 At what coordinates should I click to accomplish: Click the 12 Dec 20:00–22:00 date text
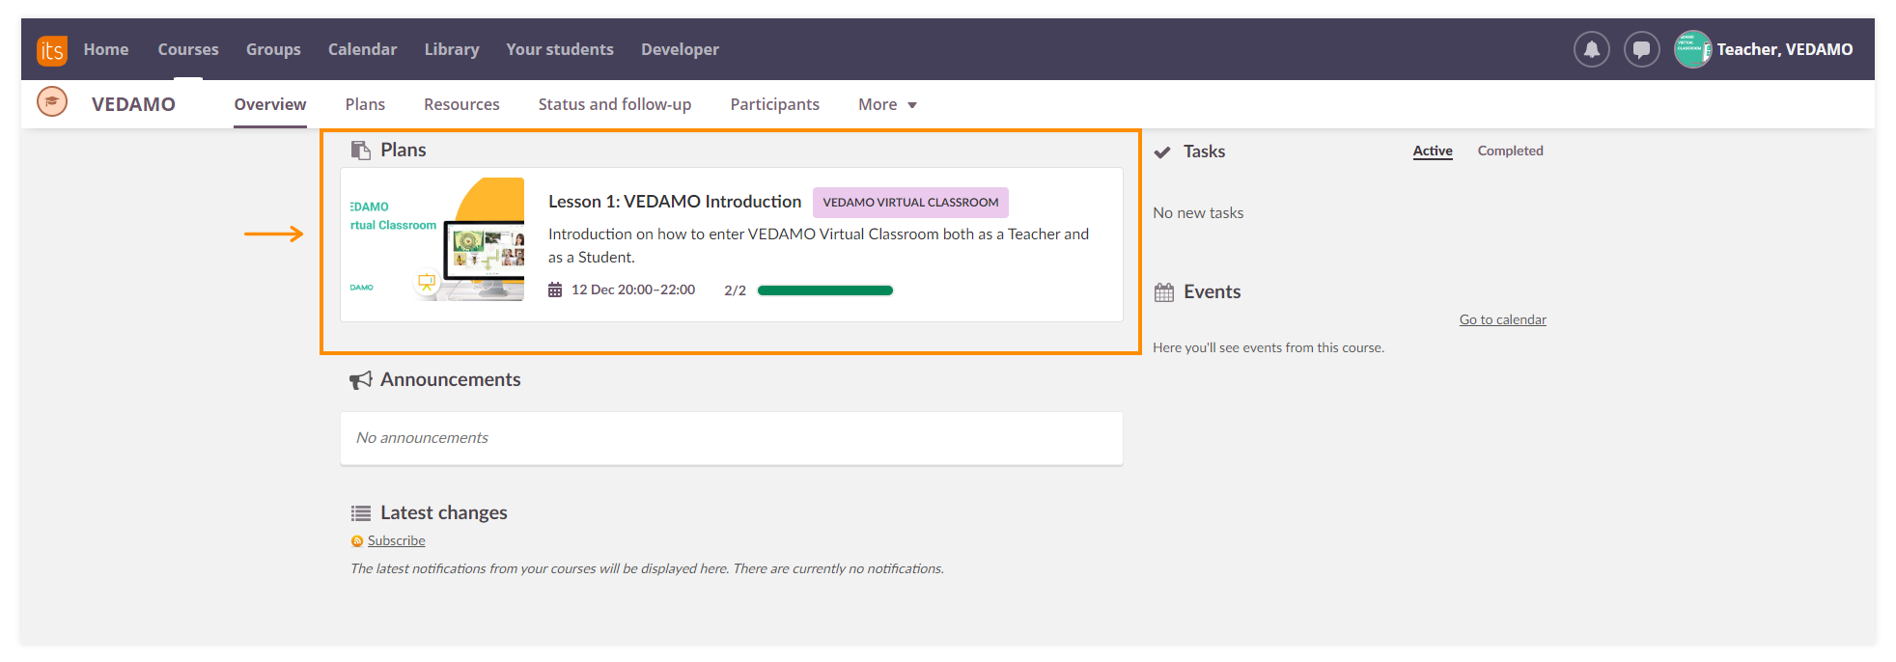click(633, 290)
